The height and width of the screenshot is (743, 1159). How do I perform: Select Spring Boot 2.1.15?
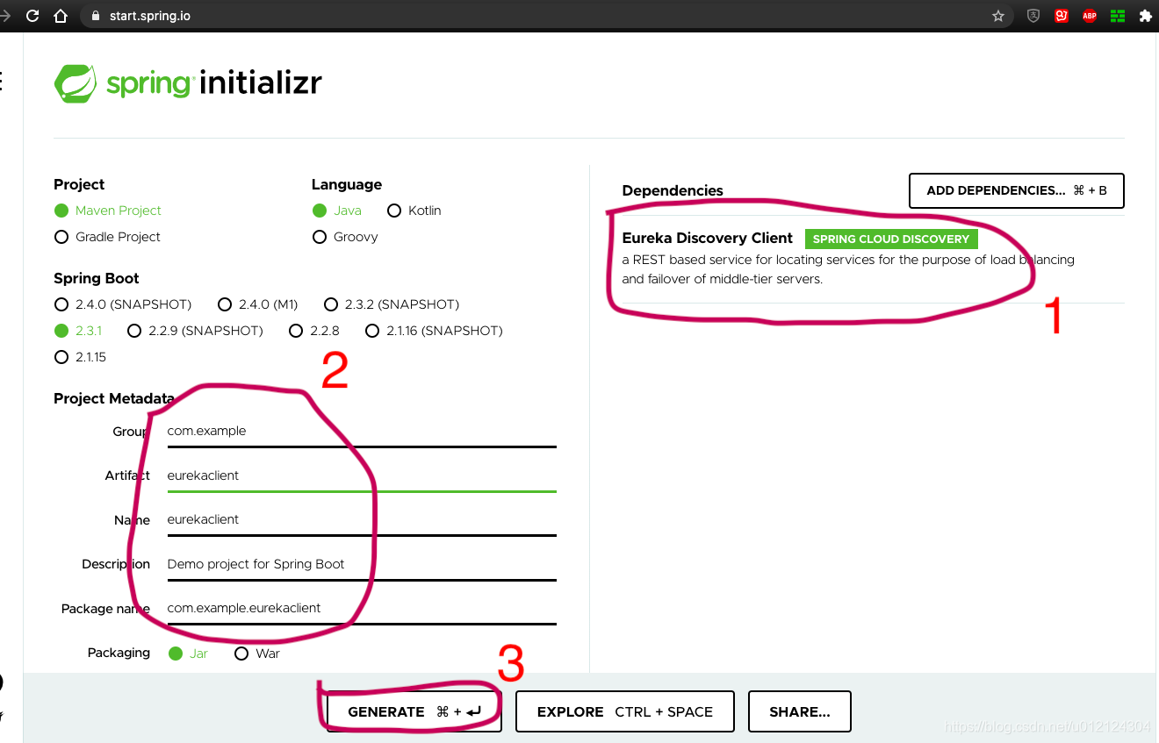click(80, 357)
